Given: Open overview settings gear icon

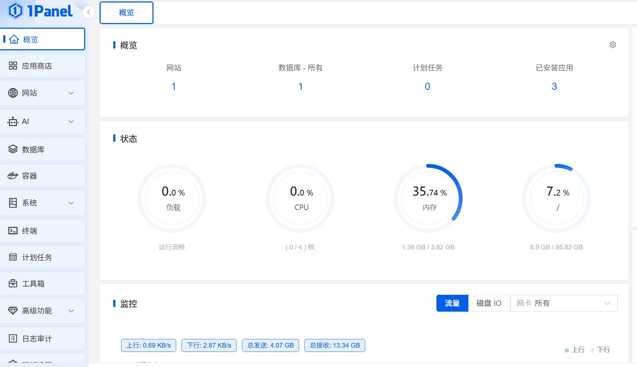Looking at the screenshot, I should [613, 45].
